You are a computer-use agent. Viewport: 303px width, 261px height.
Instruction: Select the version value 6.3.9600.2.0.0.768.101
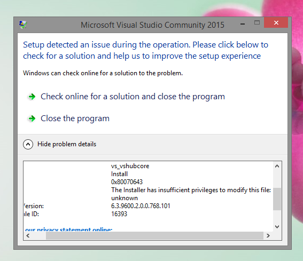[x=141, y=206]
